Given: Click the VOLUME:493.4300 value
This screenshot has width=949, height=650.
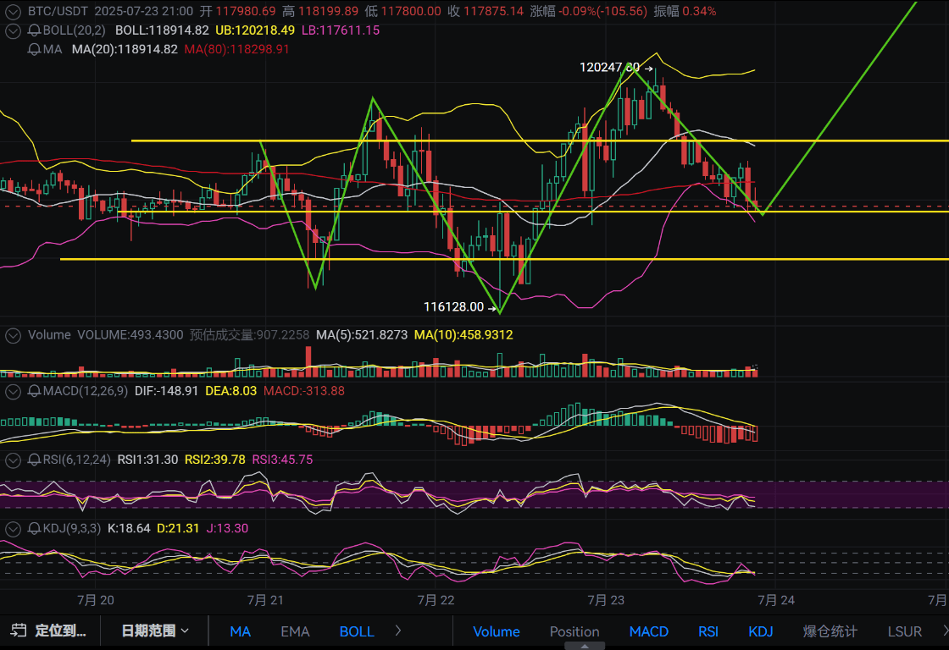Looking at the screenshot, I should (x=130, y=335).
